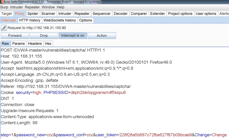Click the Burp Suite logo icon in title bar
Viewport: 229px width, 139px height.
coord(2,2)
